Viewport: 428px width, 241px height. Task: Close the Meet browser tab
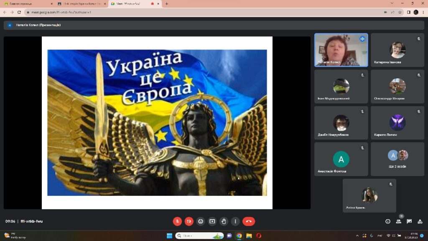click(x=158, y=4)
